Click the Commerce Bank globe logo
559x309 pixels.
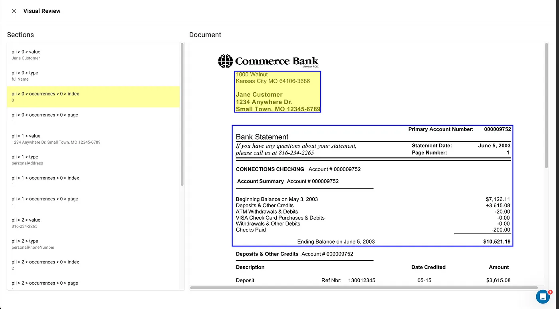point(225,61)
